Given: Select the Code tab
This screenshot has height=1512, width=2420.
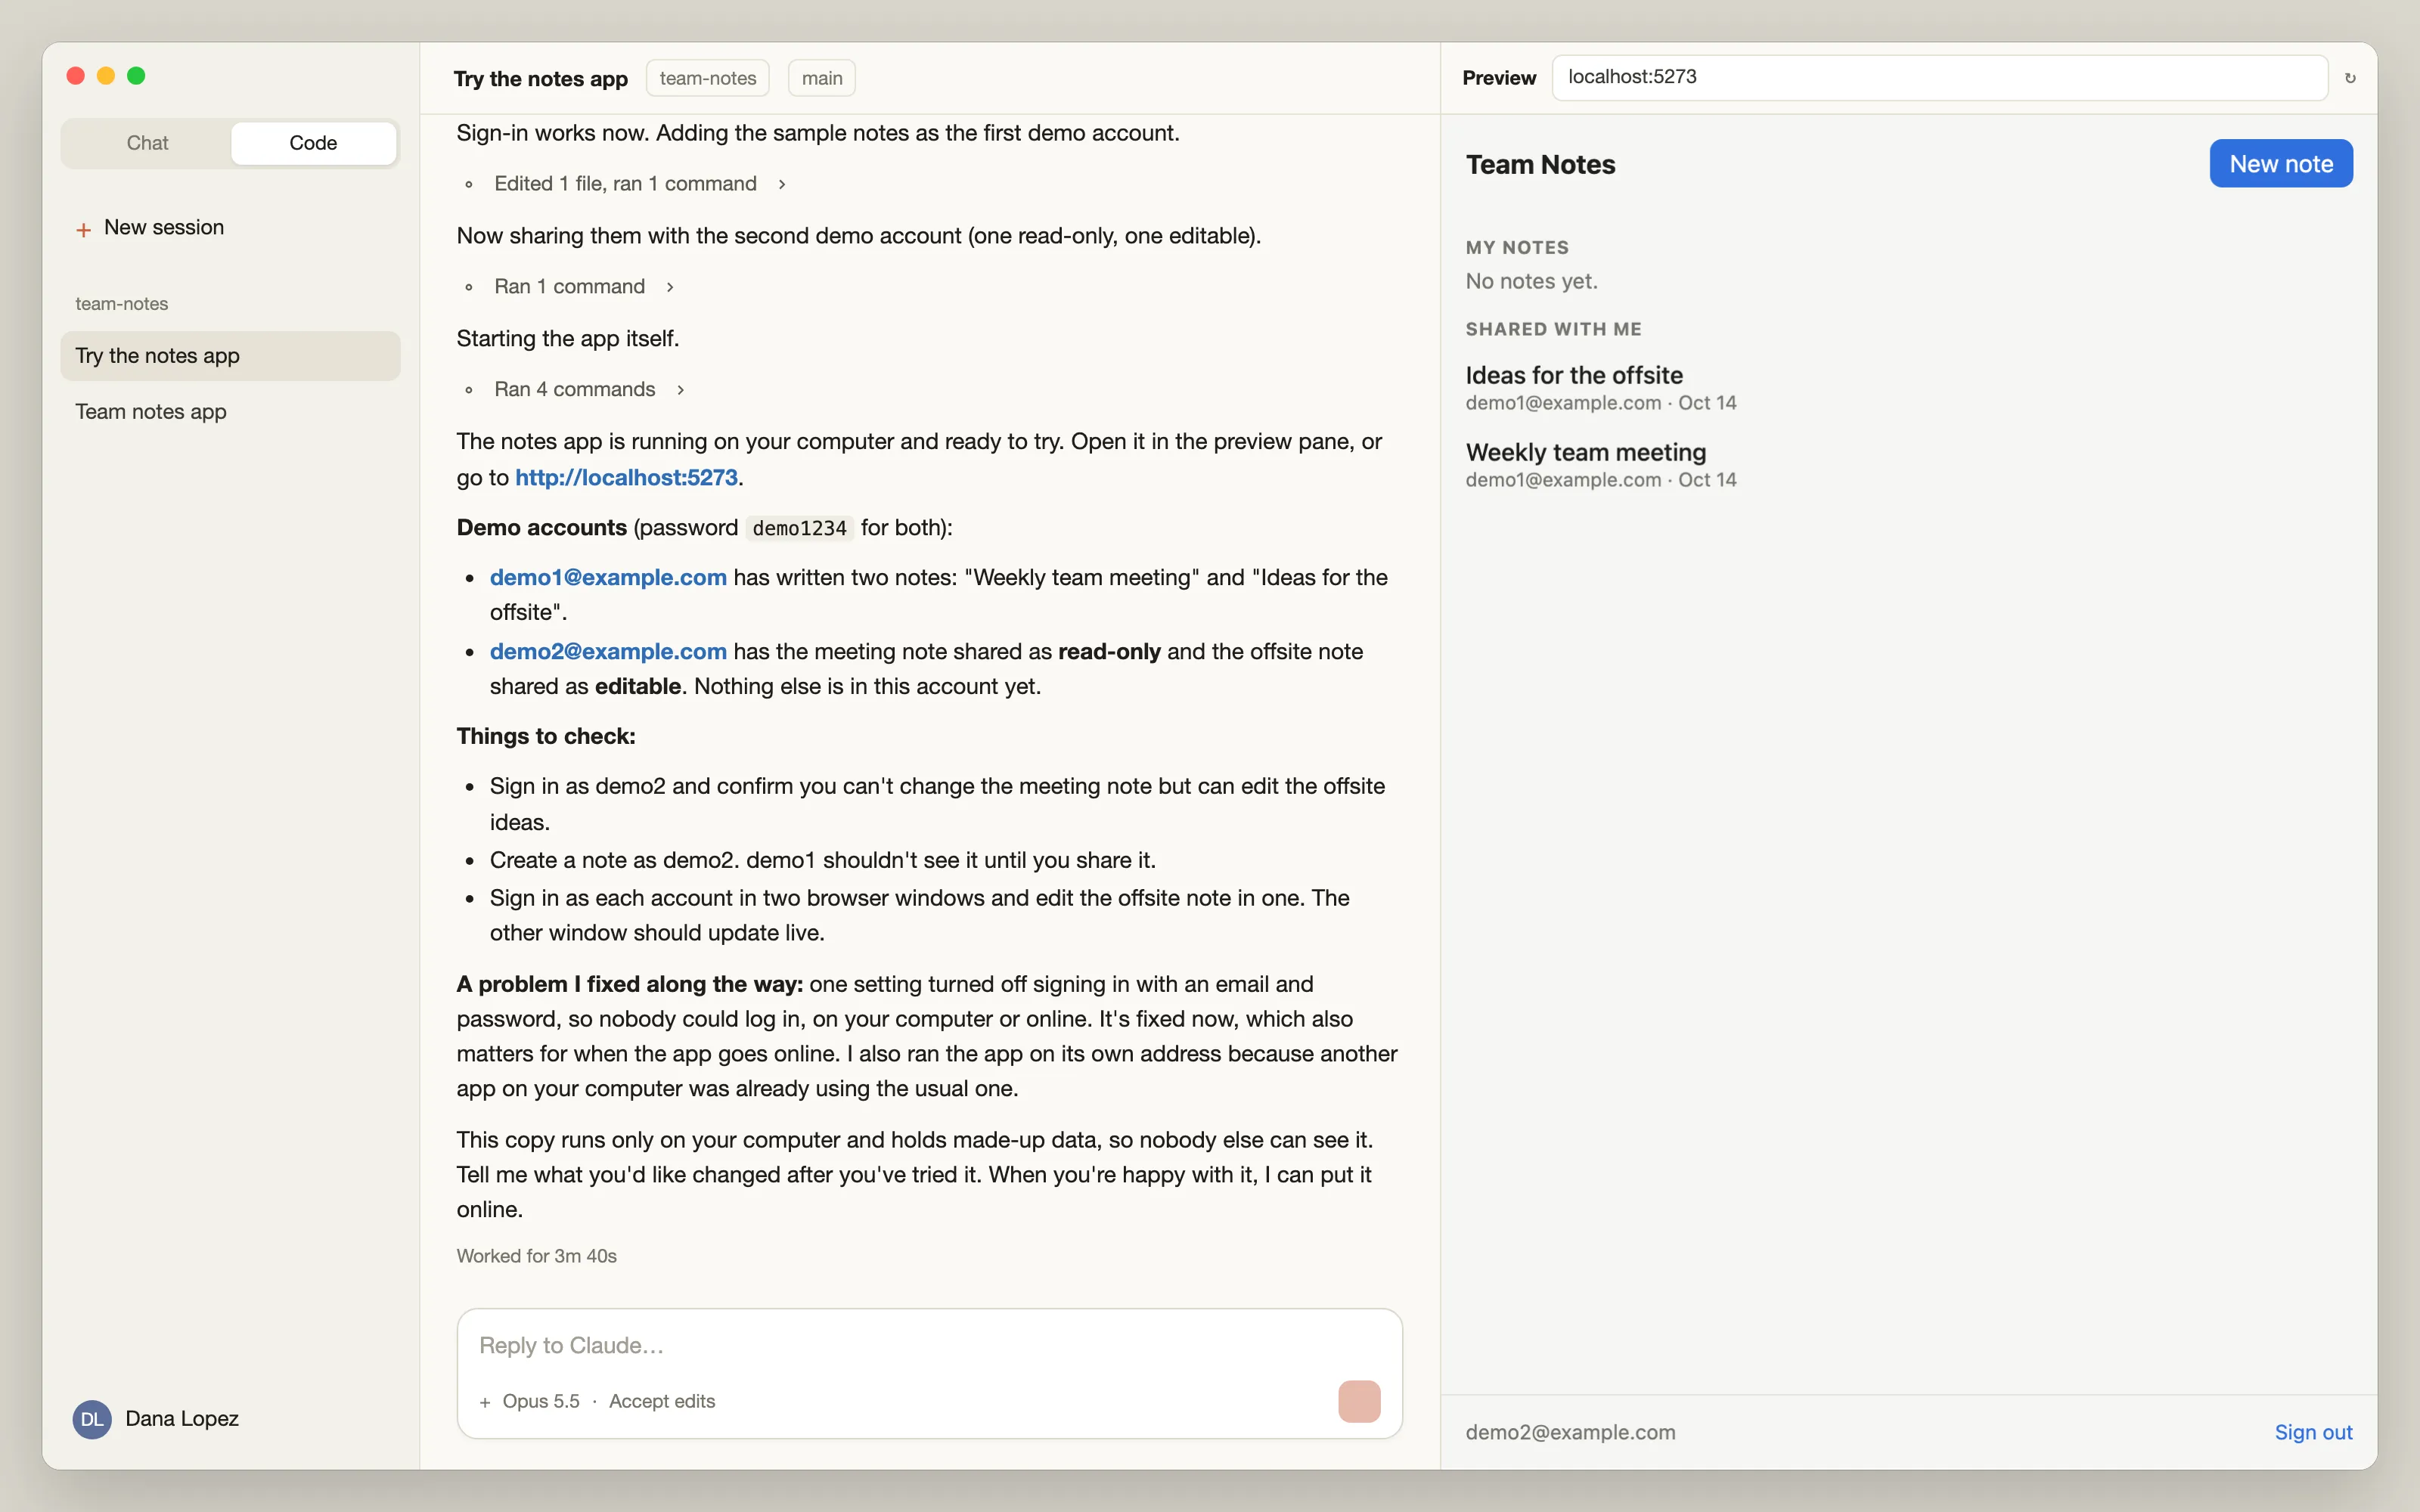Looking at the screenshot, I should click(313, 143).
